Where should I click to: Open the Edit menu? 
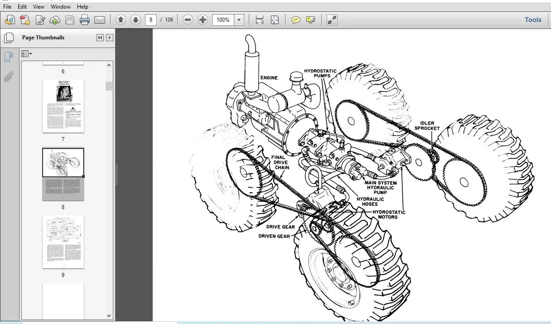(x=22, y=7)
